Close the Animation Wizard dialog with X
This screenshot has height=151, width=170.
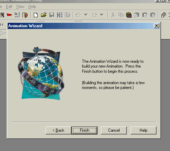point(157,26)
